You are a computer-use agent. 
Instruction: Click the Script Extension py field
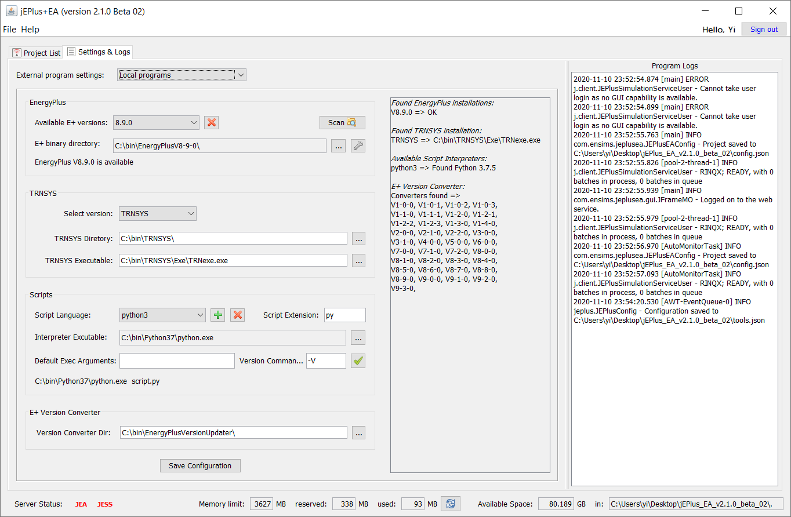point(345,315)
